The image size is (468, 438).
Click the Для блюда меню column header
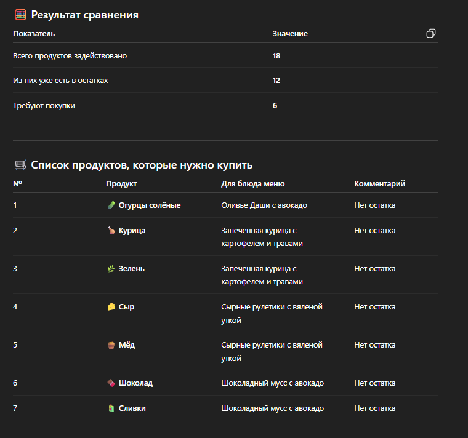(252, 184)
